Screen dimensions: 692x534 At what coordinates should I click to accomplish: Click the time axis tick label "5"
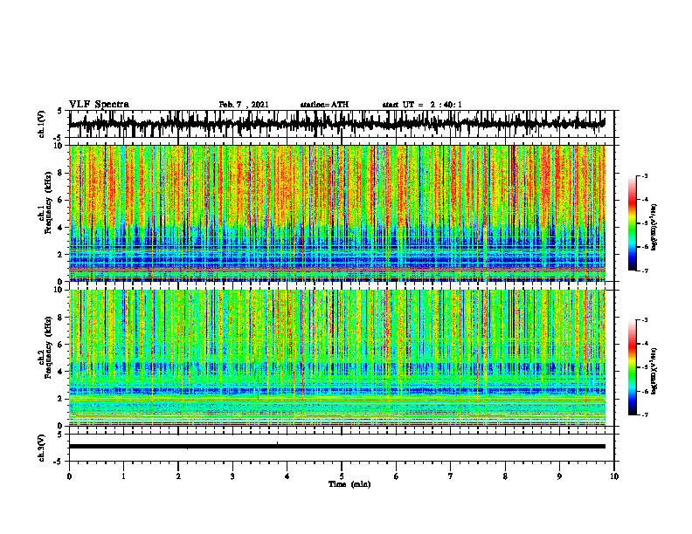[x=342, y=476]
